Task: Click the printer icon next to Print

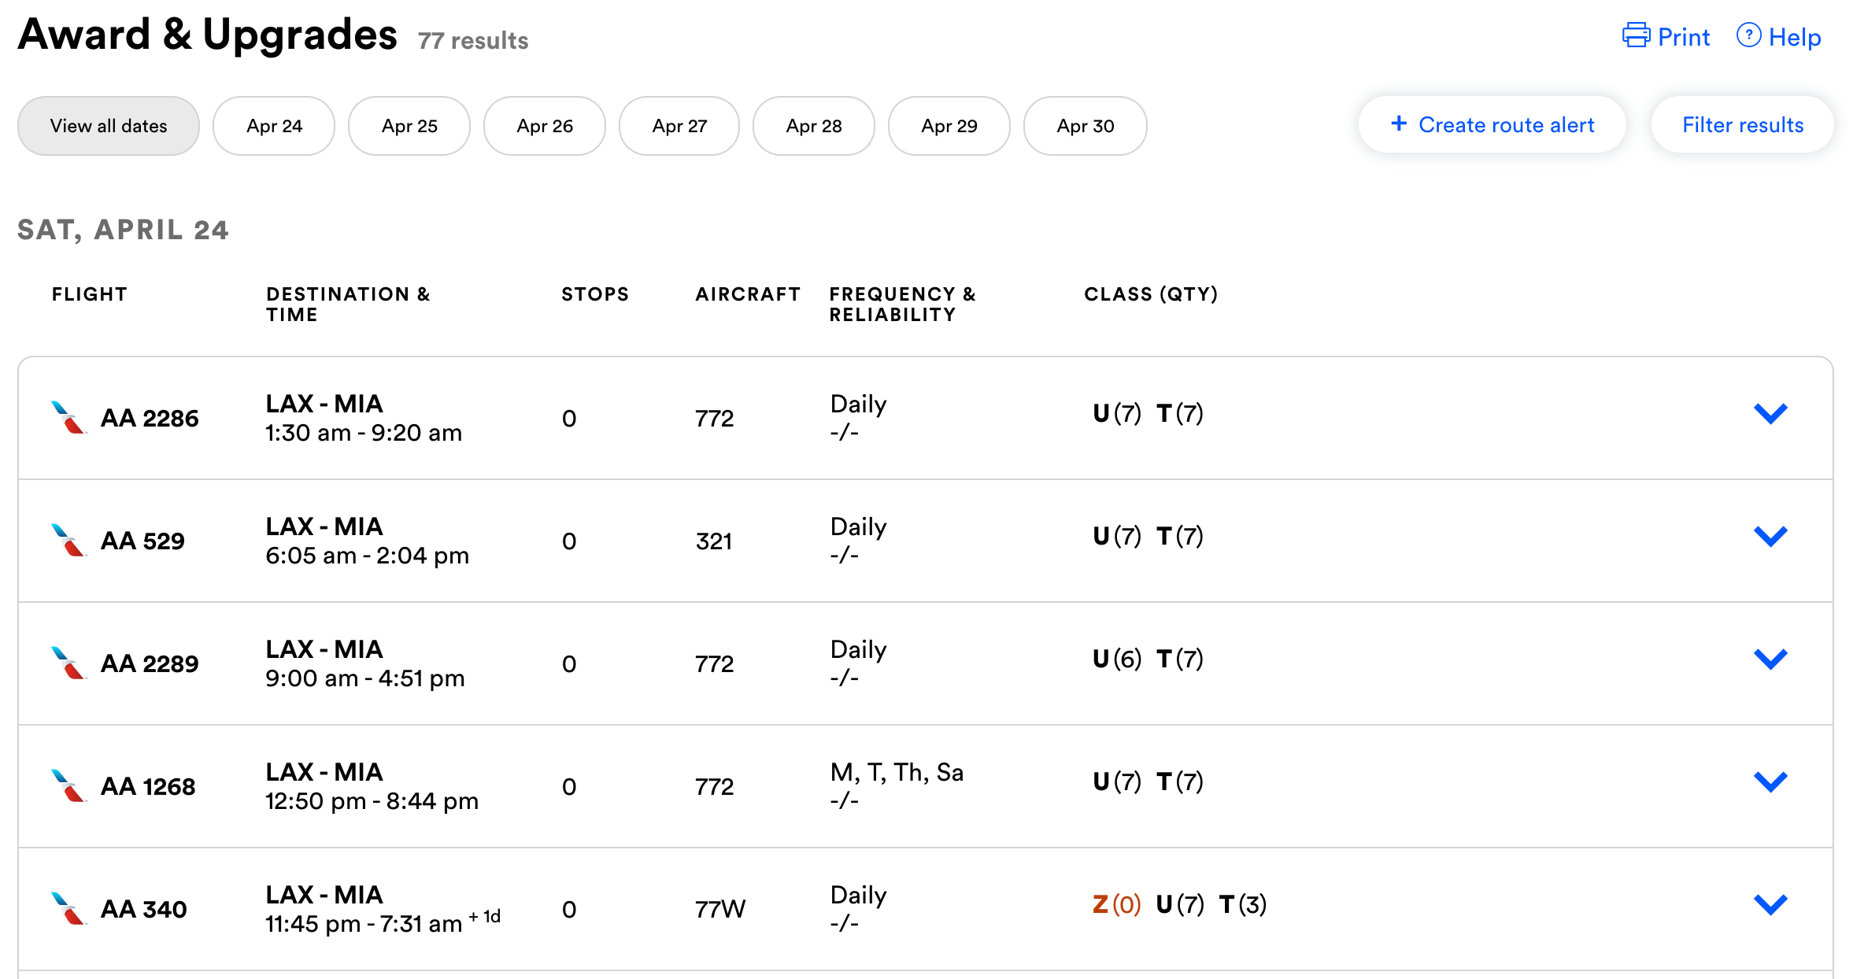Action: 1636,36
